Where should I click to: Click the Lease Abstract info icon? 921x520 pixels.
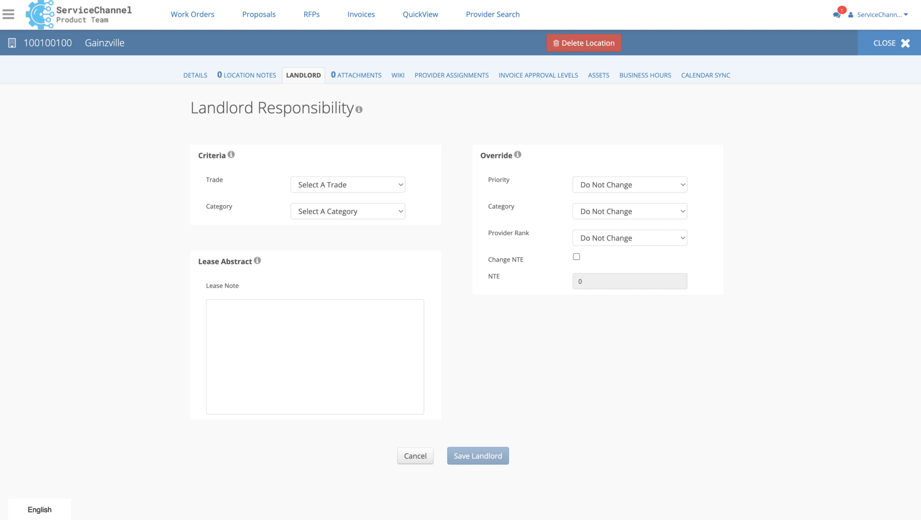tap(258, 261)
